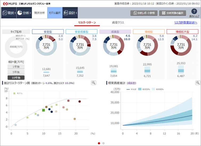Select the 1年後 estimate period
Image resolution: width=201 pixels, height=146 pixels.
(x=16, y=67)
